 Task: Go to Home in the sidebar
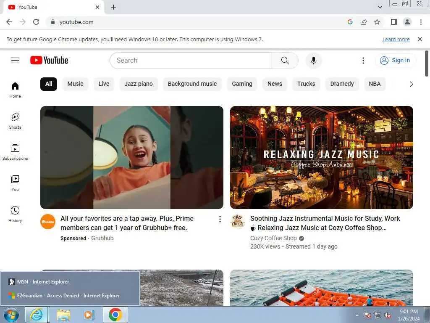tap(15, 90)
